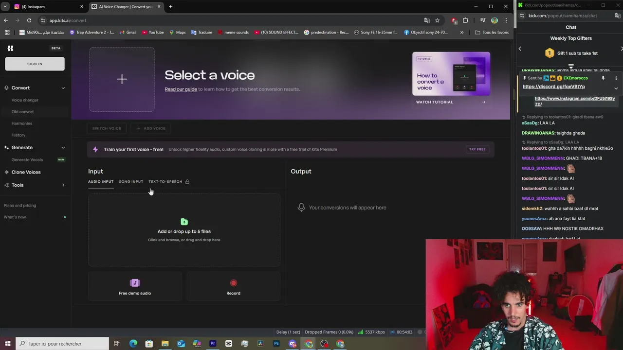Collapse the Generate section in the sidebar
The width and height of the screenshot is (623, 350).
tap(63, 148)
